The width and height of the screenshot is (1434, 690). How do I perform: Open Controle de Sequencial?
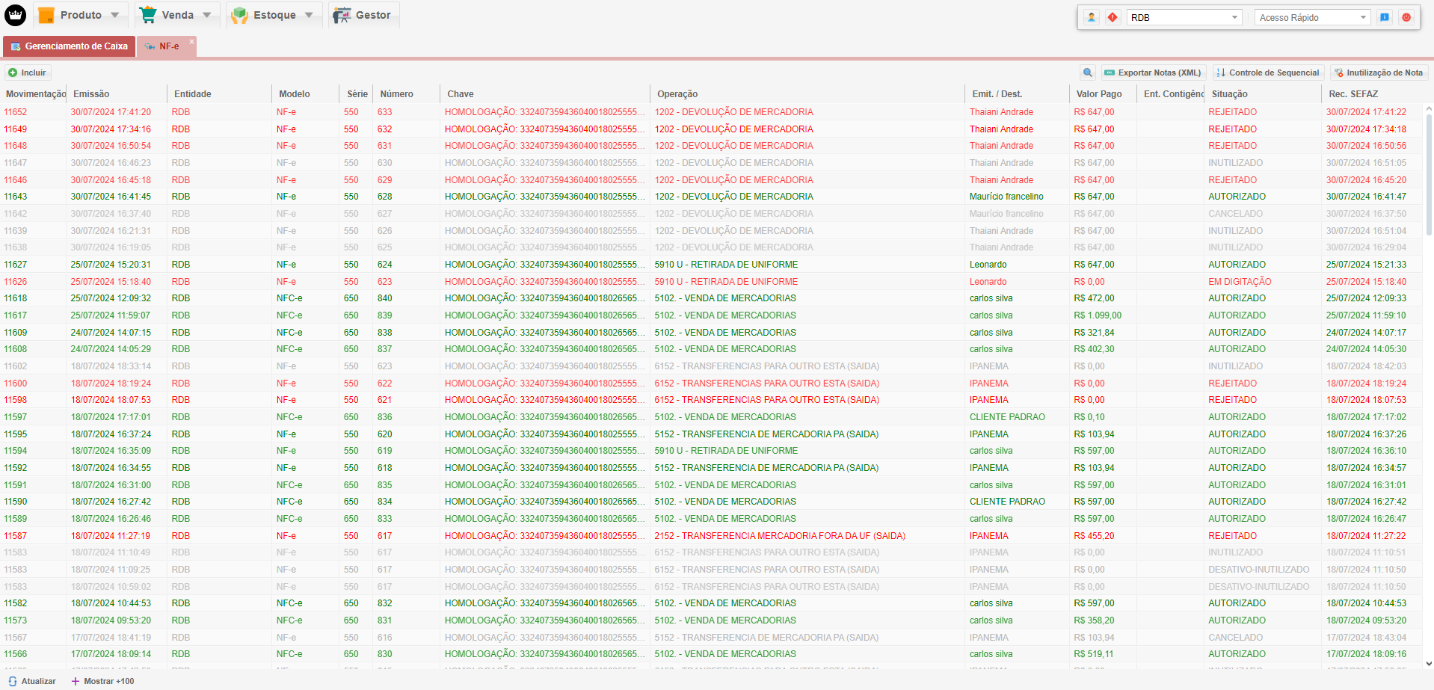1268,73
